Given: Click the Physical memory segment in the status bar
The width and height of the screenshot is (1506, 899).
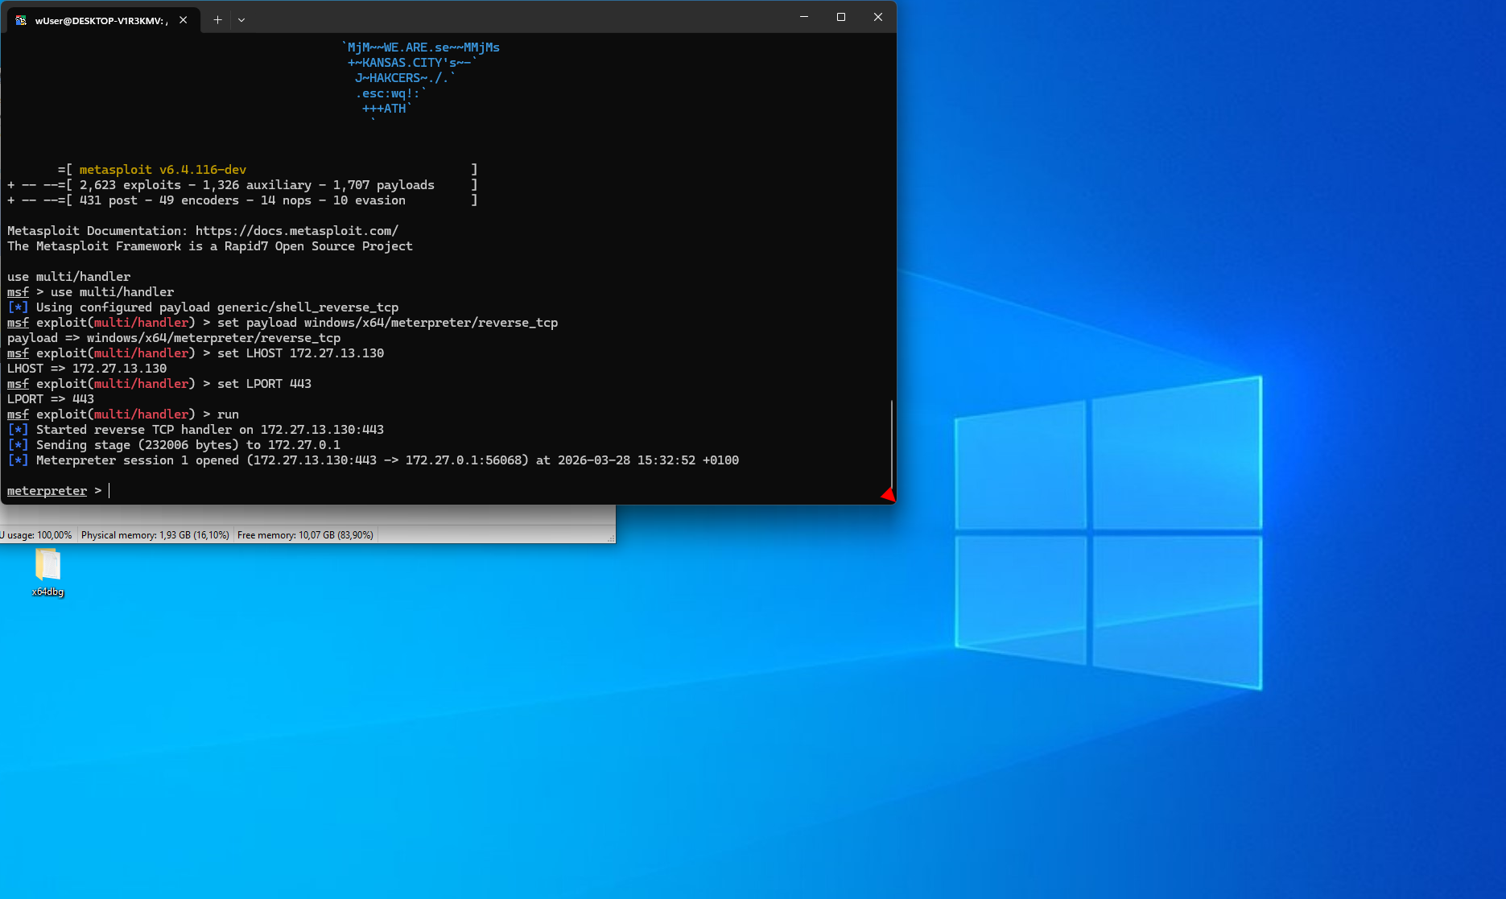Looking at the screenshot, I should pos(155,534).
